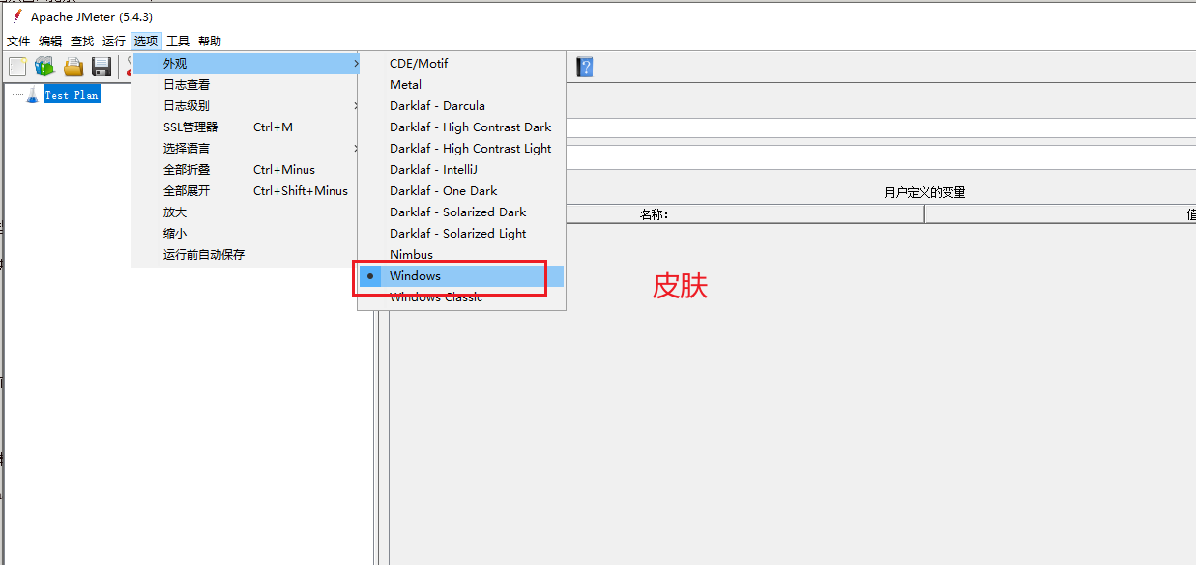Select the Metal look and feel
The width and height of the screenshot is (1196, 565).
[461, 85]
